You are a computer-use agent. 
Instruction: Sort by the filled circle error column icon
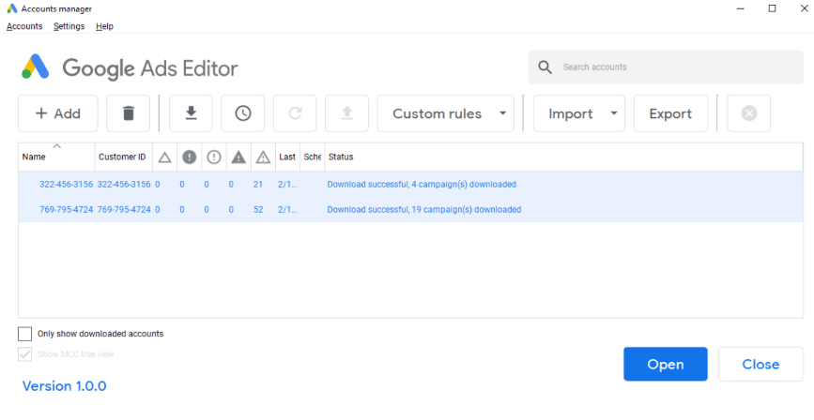point(189,157)
